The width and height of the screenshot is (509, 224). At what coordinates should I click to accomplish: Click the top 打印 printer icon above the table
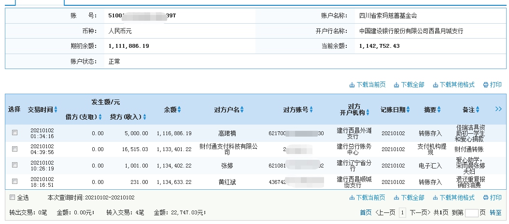pos(486,85)
